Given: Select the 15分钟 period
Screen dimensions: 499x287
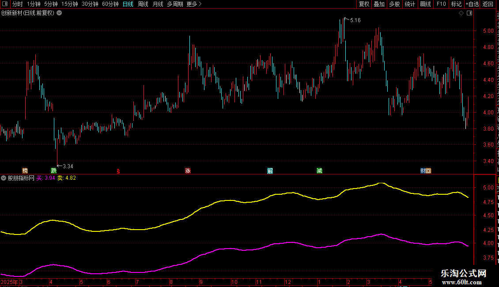Looking at the screenshot, I should (x=70, y=4).
